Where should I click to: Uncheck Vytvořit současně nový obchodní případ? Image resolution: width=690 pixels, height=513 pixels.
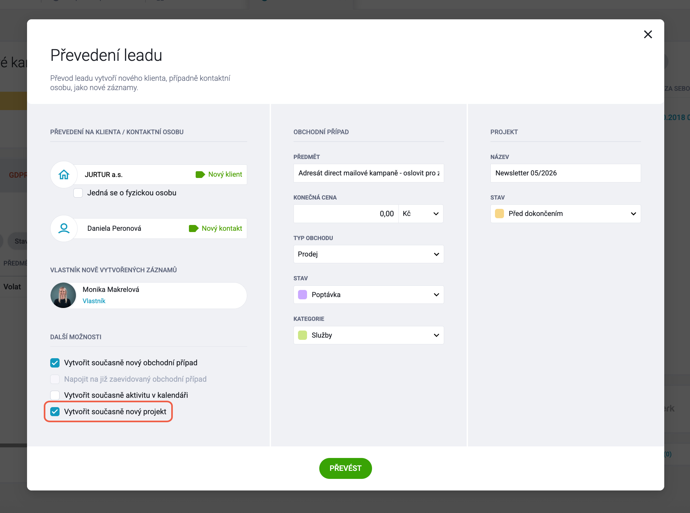point(55,363)
